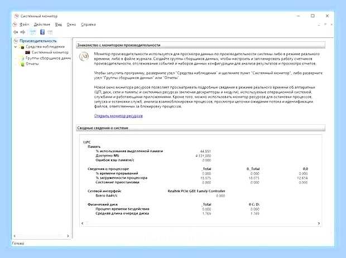Click the Производительность root node icon
The image size is (346, 258).
click(x=16, y=41)
